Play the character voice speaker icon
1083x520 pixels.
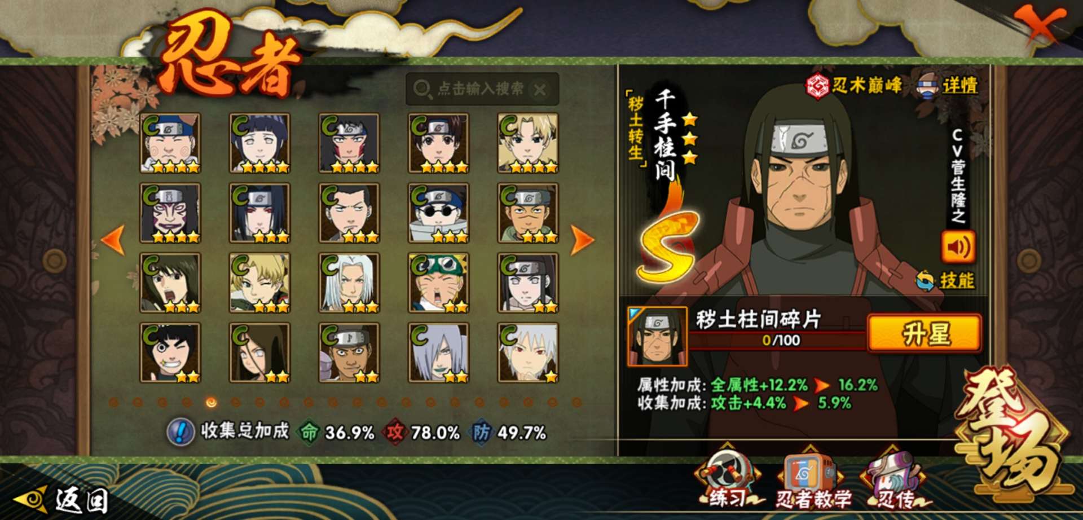click(x=958, y=246)
